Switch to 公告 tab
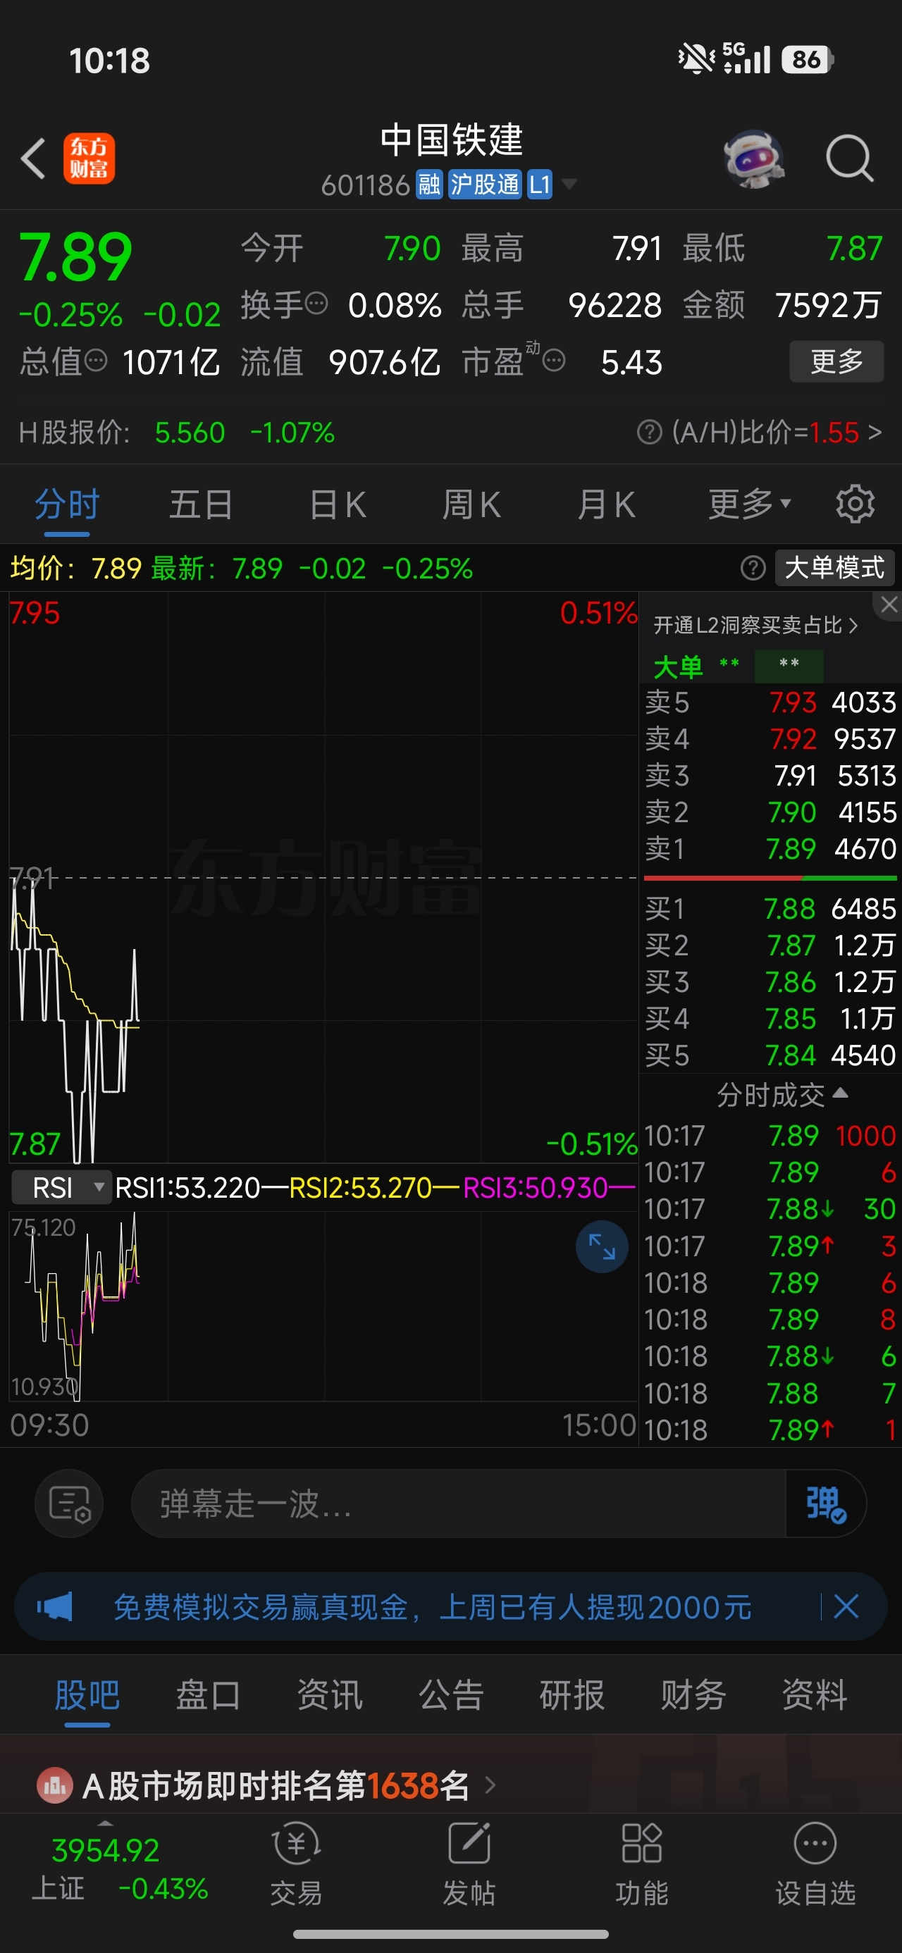Image resolution: width=902 pixels, height=1953 pixels. [x=450, y=1694]
